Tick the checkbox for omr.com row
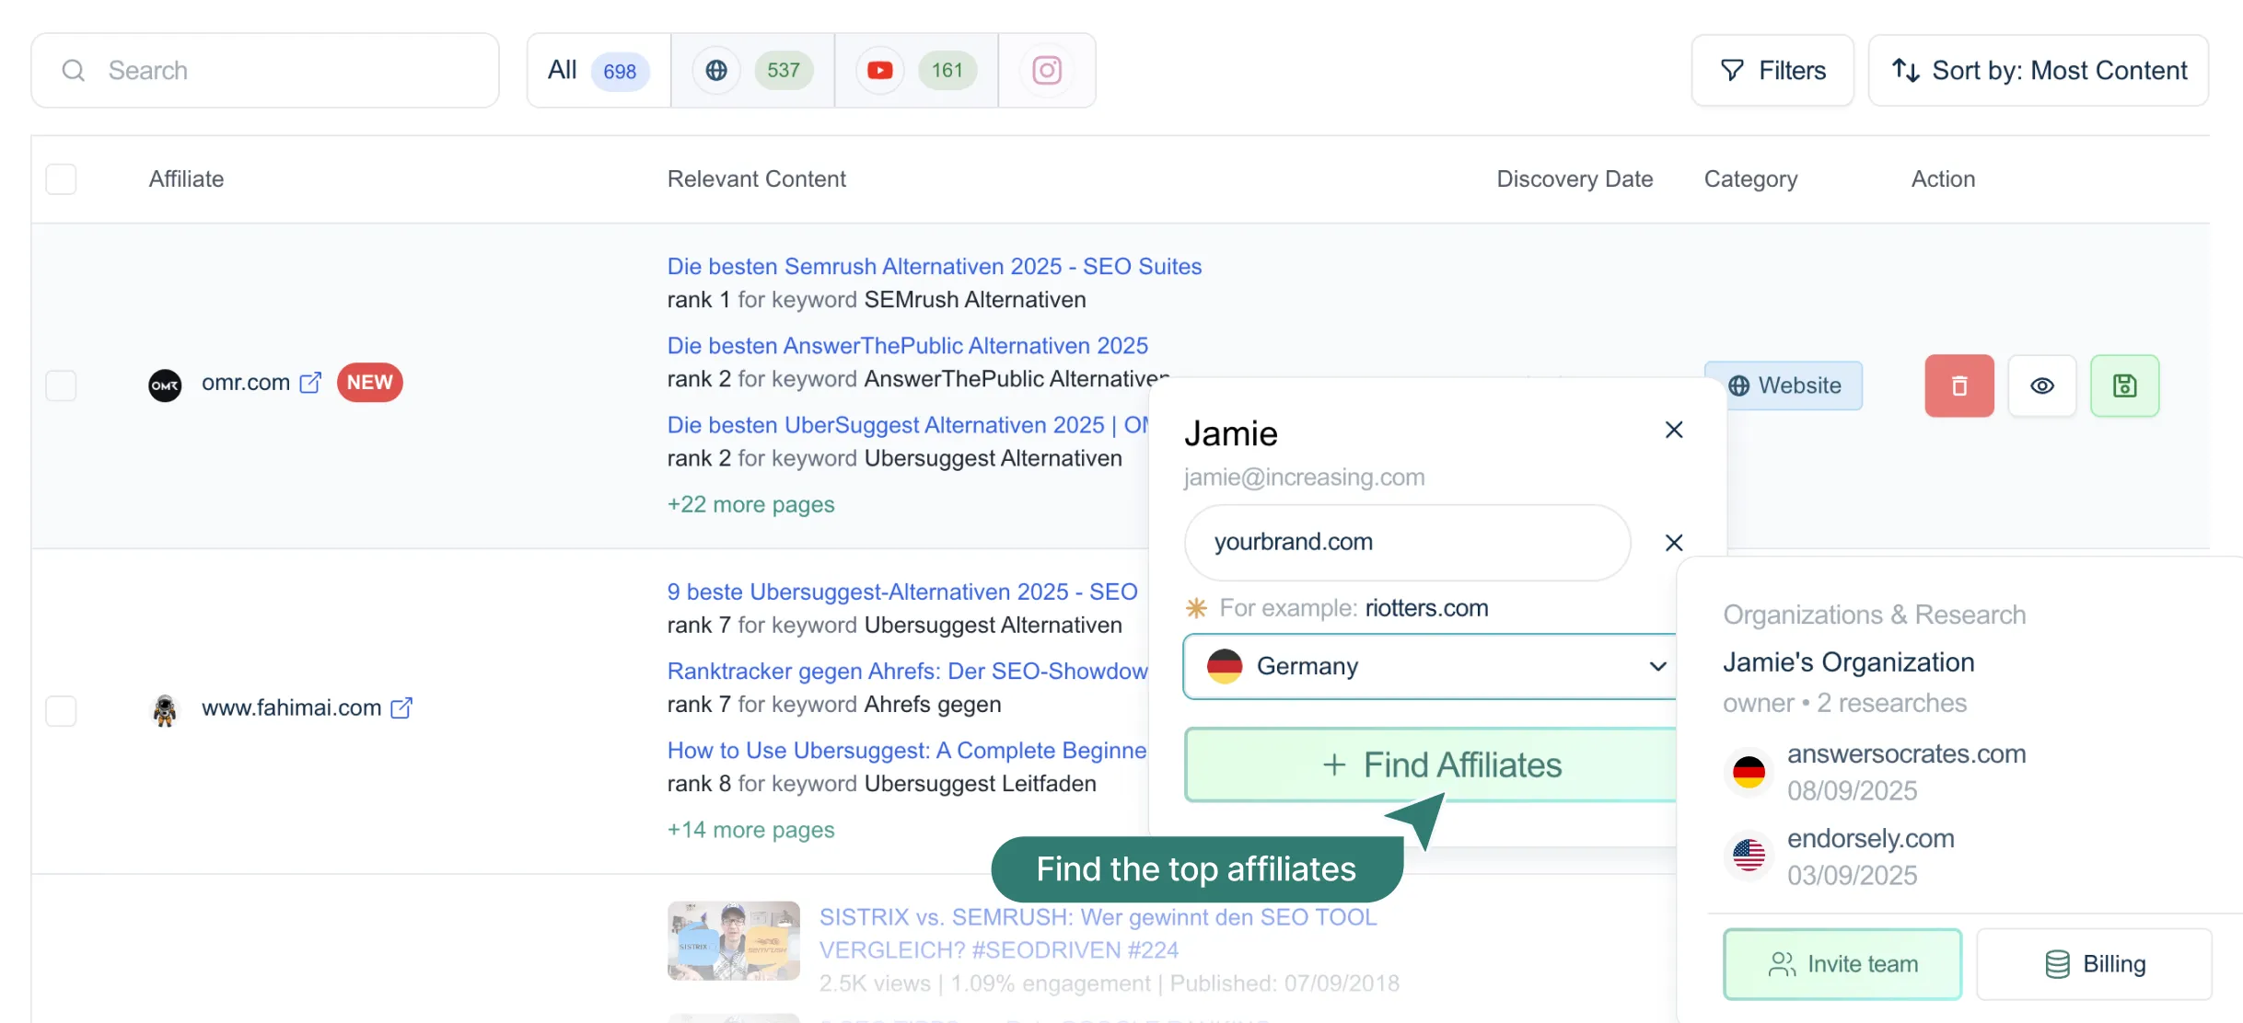The width and height of the screenshot is (2243, 1023). [x=61, y=385]
